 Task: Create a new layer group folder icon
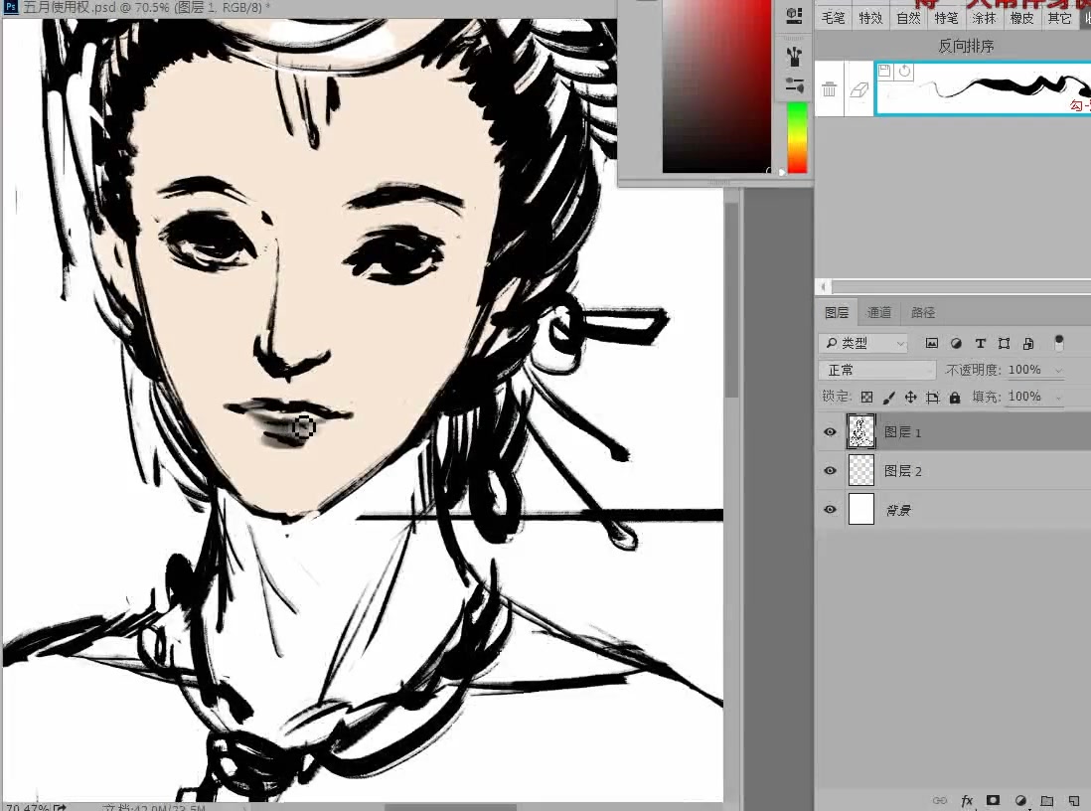click(1046, 800)
